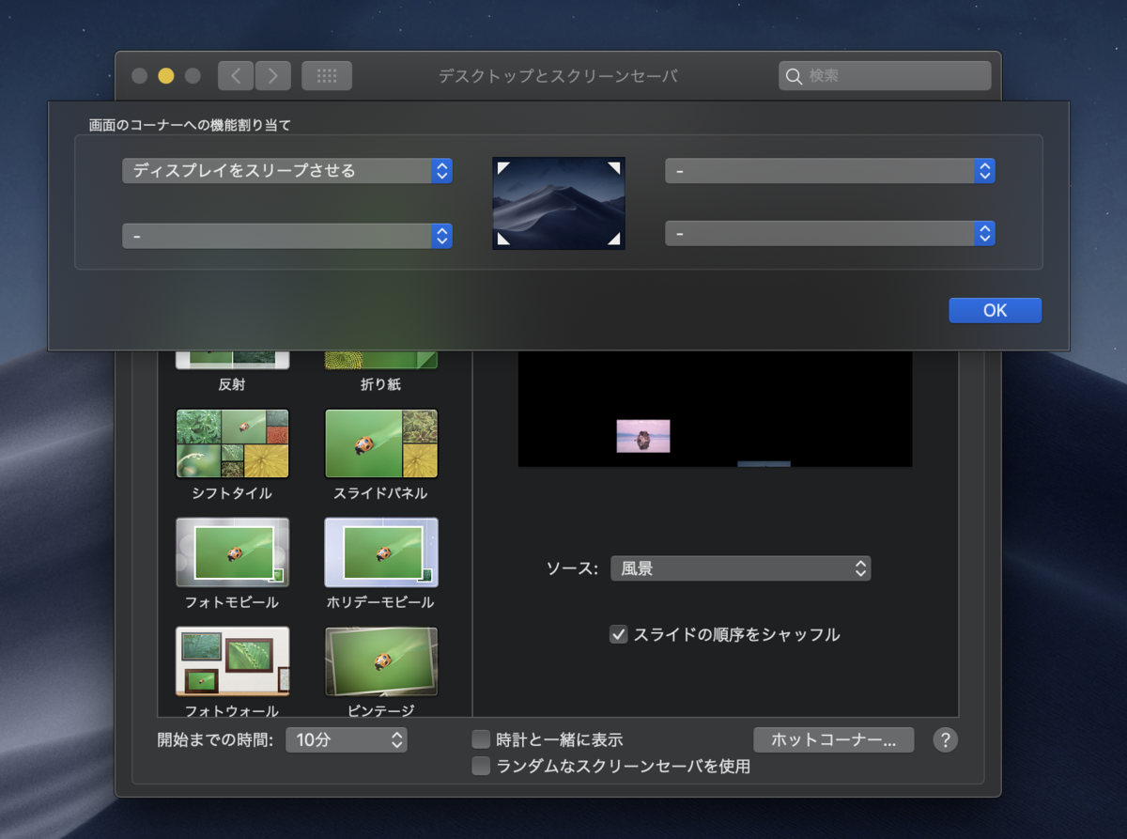Image resolution: width=1127 pixels, height=839 pixels.
Task: Click OK to confirm hot corners
Action: pyautogui.click(x=995, y=311)
